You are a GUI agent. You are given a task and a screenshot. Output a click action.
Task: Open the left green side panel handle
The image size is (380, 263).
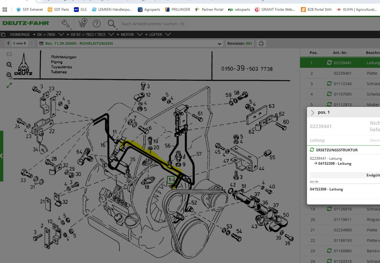point(1,156)
